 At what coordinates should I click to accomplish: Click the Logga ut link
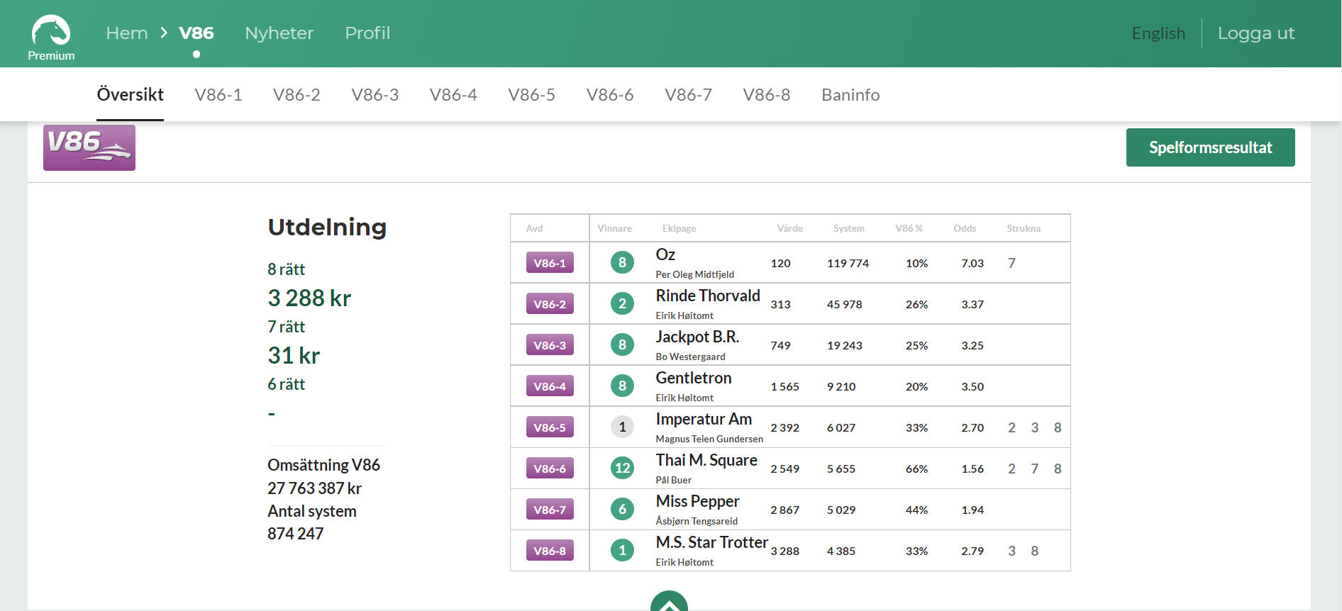tap(1255, 33)
